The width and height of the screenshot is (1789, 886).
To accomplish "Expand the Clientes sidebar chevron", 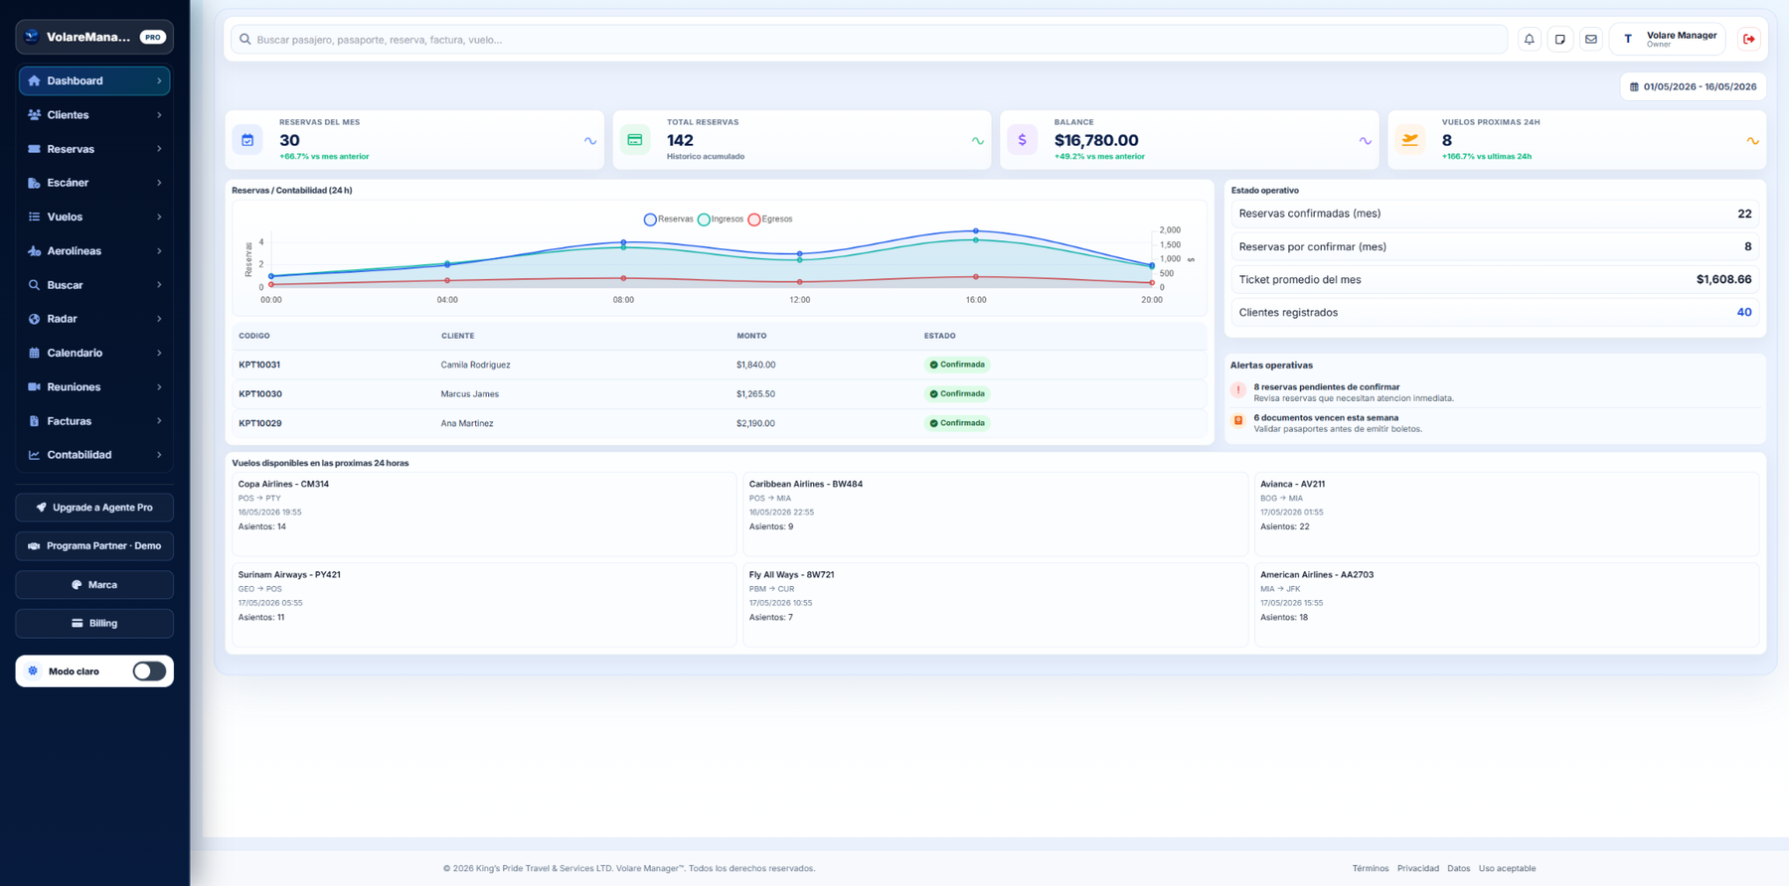I will (159, 115).
